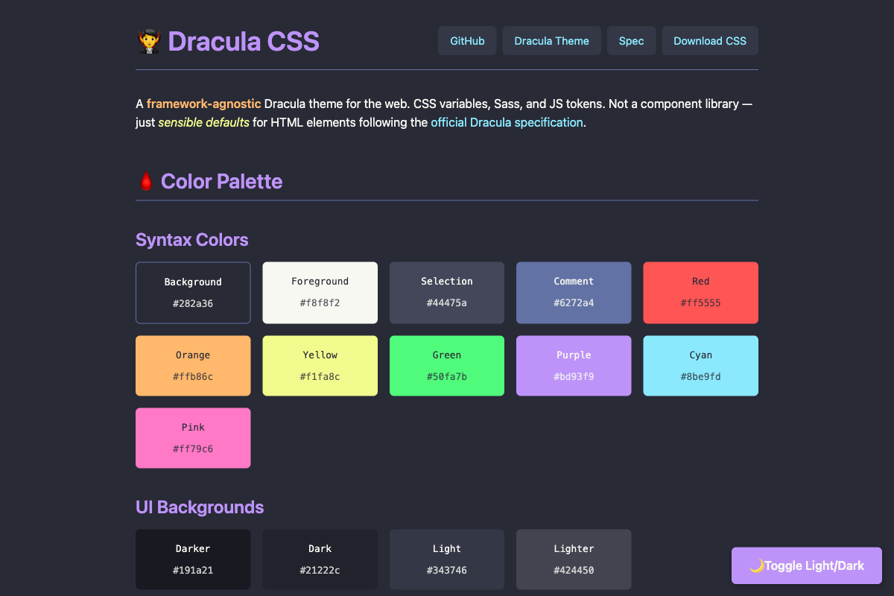
Task: Click the Green #50fa7b swatch
Action: (447, 366)
